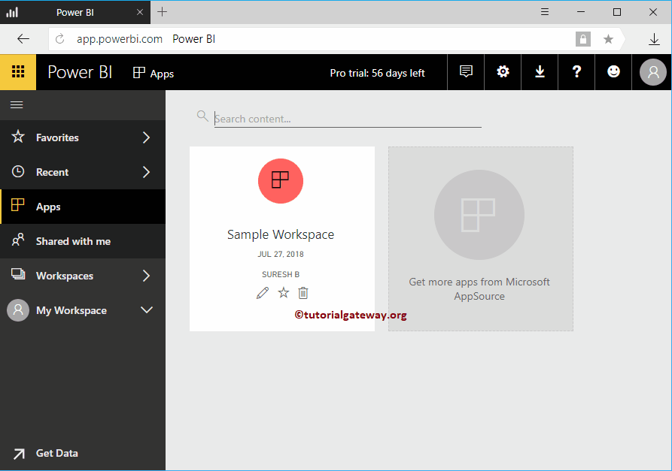Click the download arrow in header
672x471 pixels.
coord(540,72)
